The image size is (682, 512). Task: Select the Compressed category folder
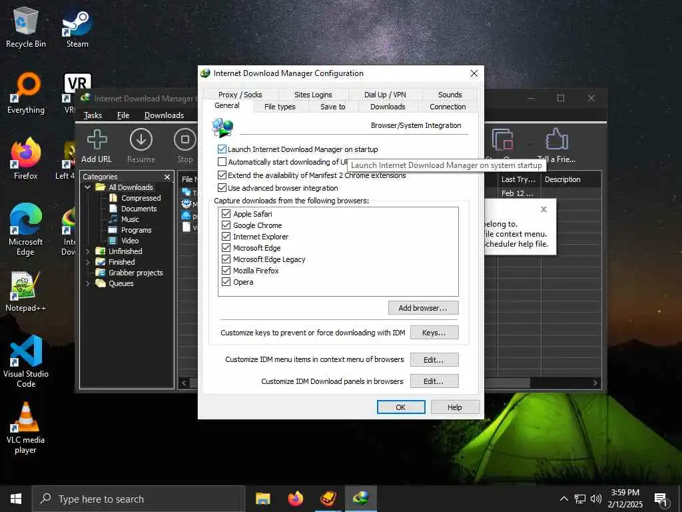[x=135, y=198]
